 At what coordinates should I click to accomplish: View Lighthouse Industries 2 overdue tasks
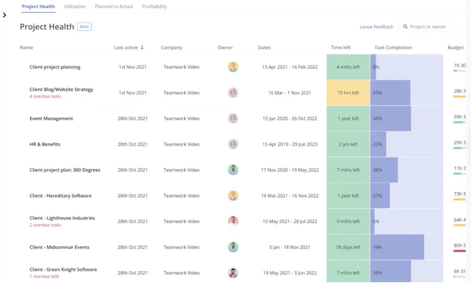pyautogui.click(x=45, y=225)
